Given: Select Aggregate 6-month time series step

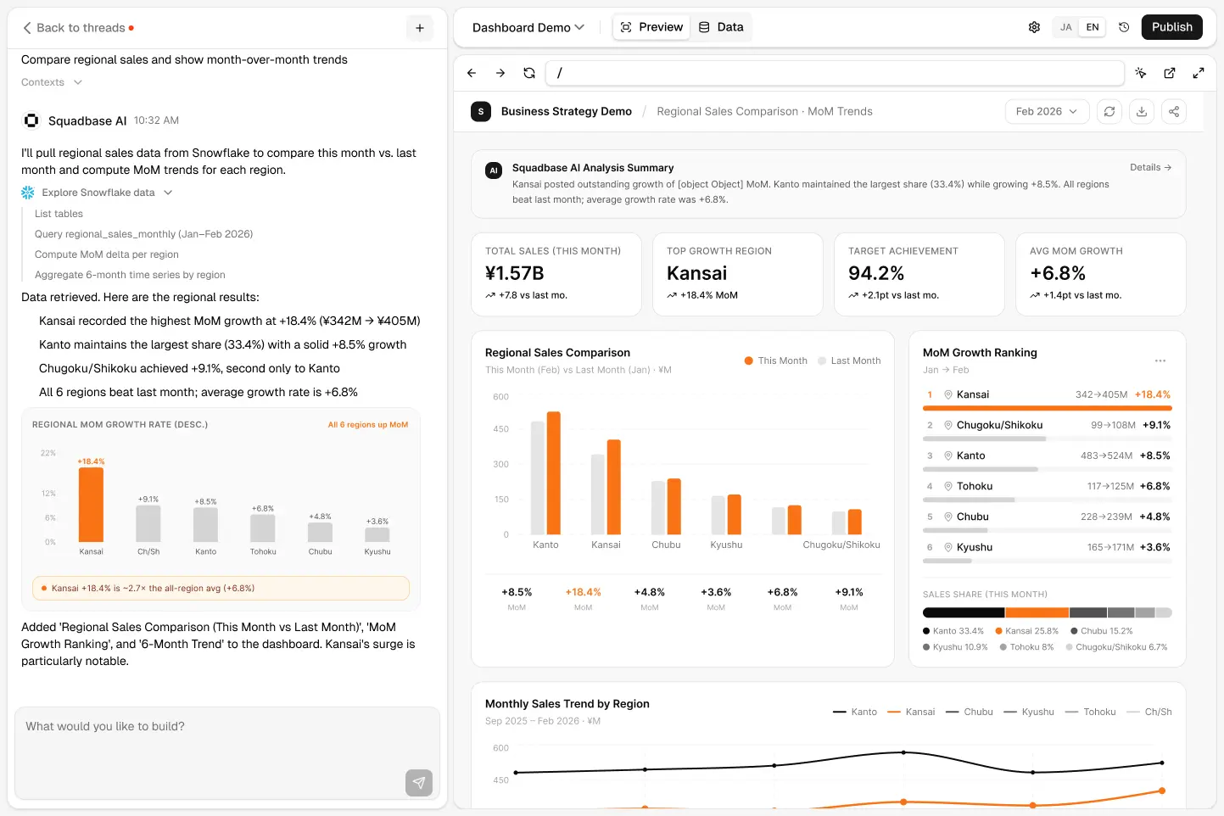Looking at the screenshot, I should point(130,275).
